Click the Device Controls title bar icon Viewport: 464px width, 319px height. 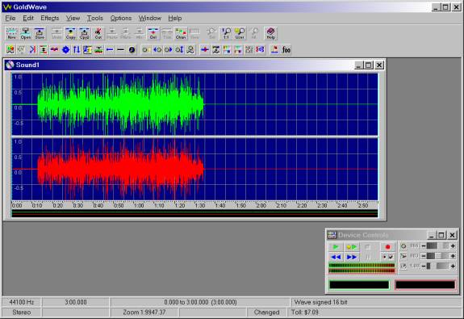332,235
